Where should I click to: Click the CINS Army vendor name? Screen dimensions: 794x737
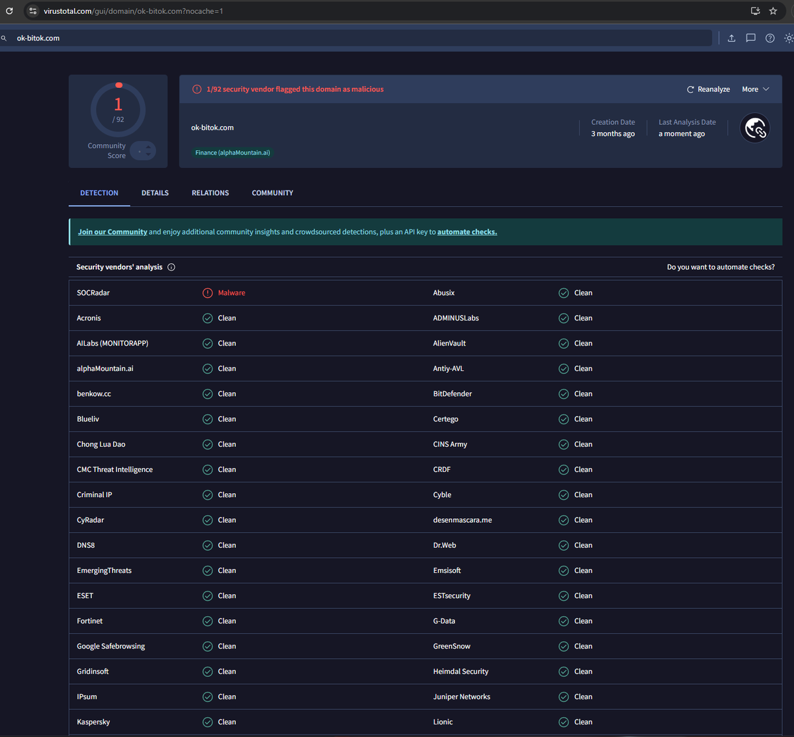pos(450,444)
